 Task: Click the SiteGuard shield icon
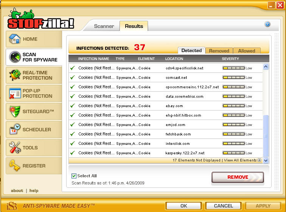click(x=15, y=111)
